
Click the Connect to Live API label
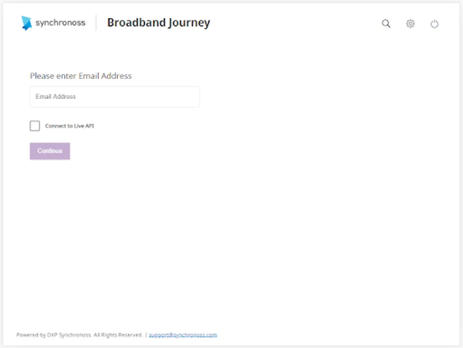[70, 126]
